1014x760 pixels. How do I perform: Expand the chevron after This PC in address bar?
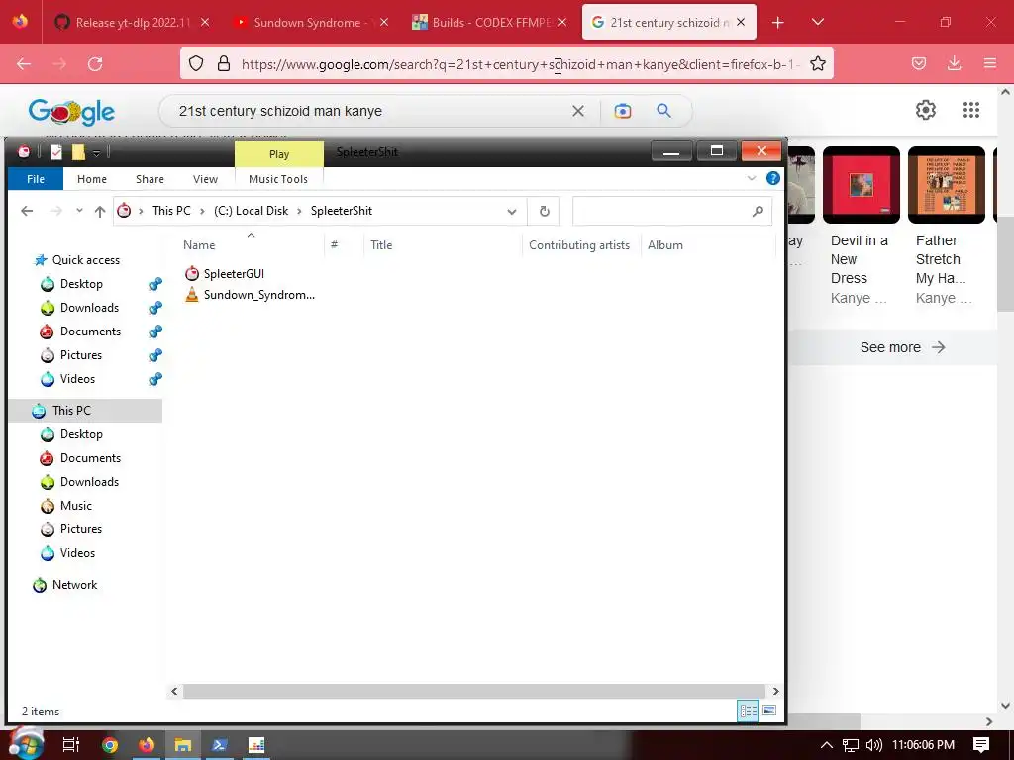pos(202,212)
